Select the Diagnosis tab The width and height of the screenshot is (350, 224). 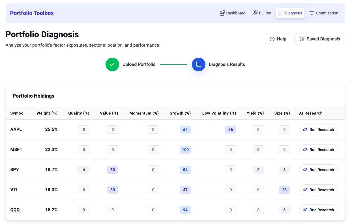point(290,13)
